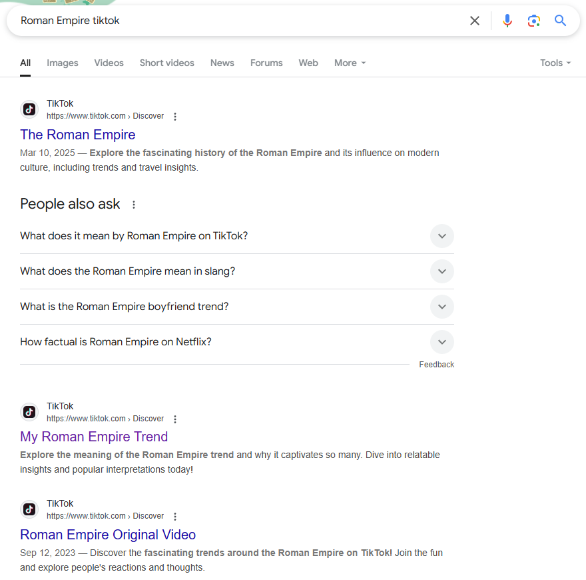Open People also ask more options dots

[134, 204]
